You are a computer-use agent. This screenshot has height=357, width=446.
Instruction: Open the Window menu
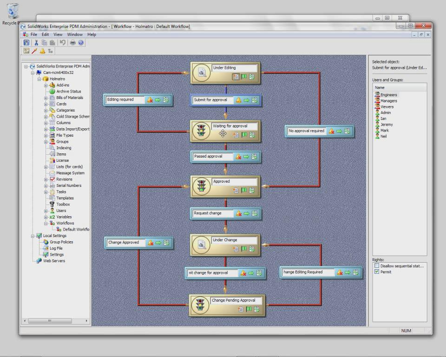coord(75,34)
